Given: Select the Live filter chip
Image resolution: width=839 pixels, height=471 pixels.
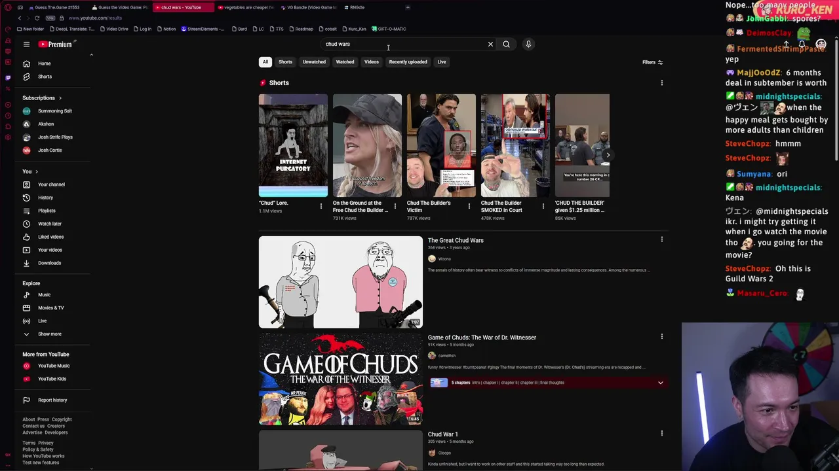Looking at the screenshot, I should click(x=442, y=62).
